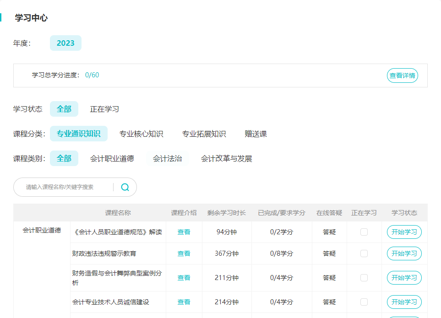Screen dimensions: 441x318
Task: Select the 赠送课 category
Action: click(x=256, y=134)
